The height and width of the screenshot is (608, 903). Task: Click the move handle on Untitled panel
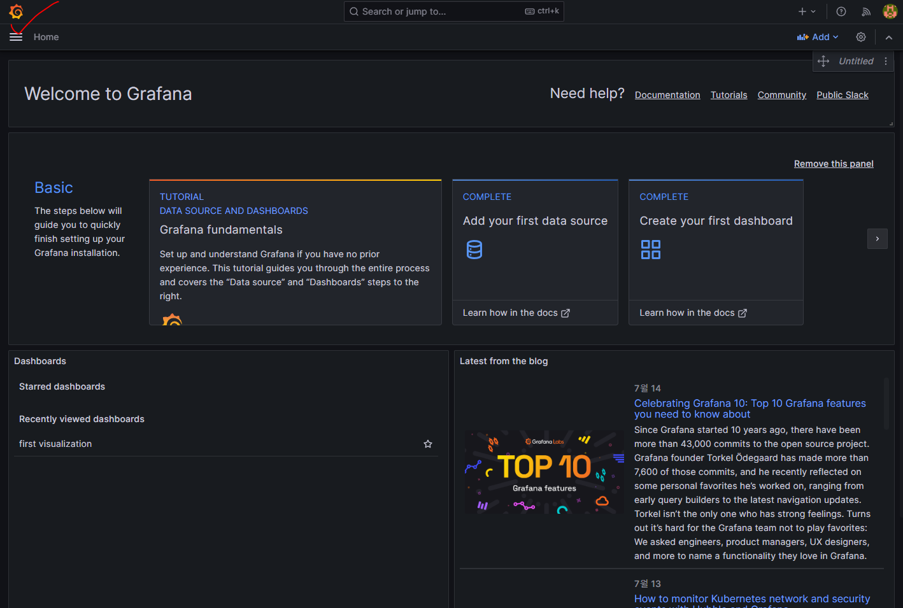click(823, 61)
